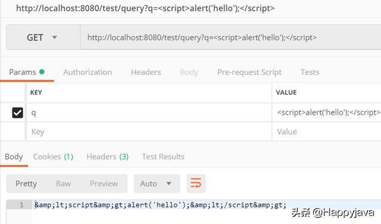Click the empty Key placeholder field
This screenshot has height=224, width=381.
pyautogui.click(x=149, y=132)
